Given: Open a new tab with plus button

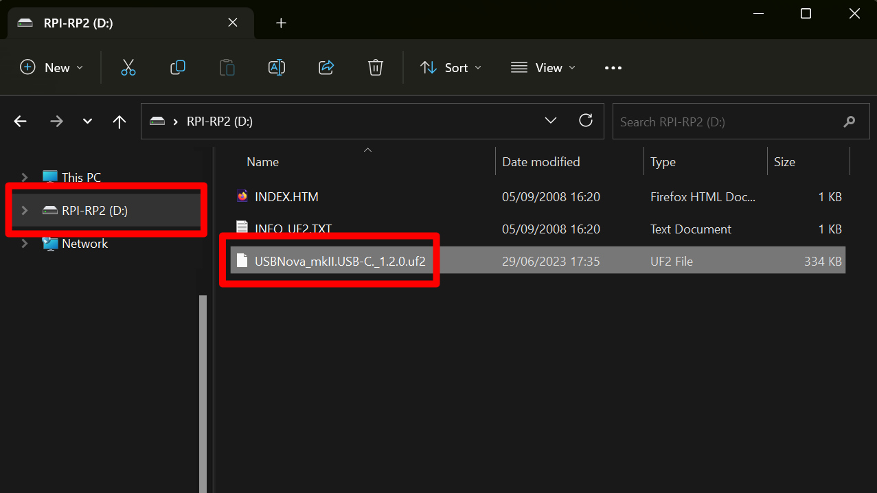Looking at the screenshot, I should (x=281, y=23).
